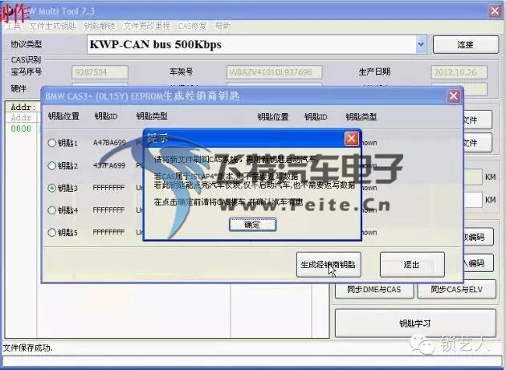Screen dimensions: 506x370
Task: Click the 生成经销商钥匙 button
Action: pos(328,265)
